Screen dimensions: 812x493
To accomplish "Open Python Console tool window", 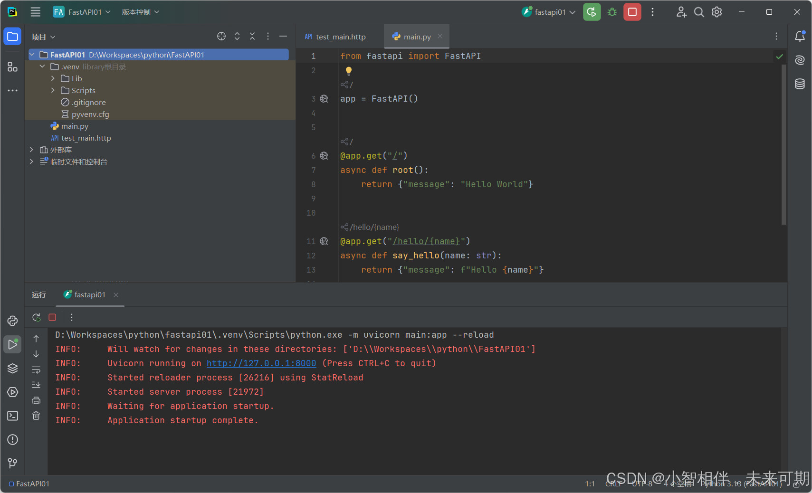I will [12, 321].
